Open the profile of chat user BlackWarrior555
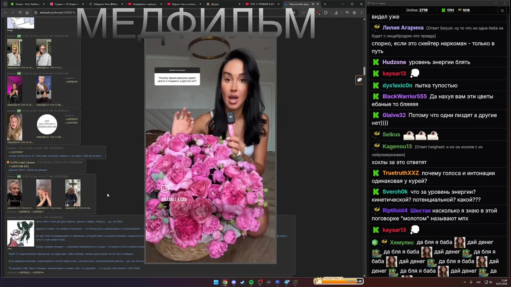Viewport: 511px width, 287px height. [404, 96]
